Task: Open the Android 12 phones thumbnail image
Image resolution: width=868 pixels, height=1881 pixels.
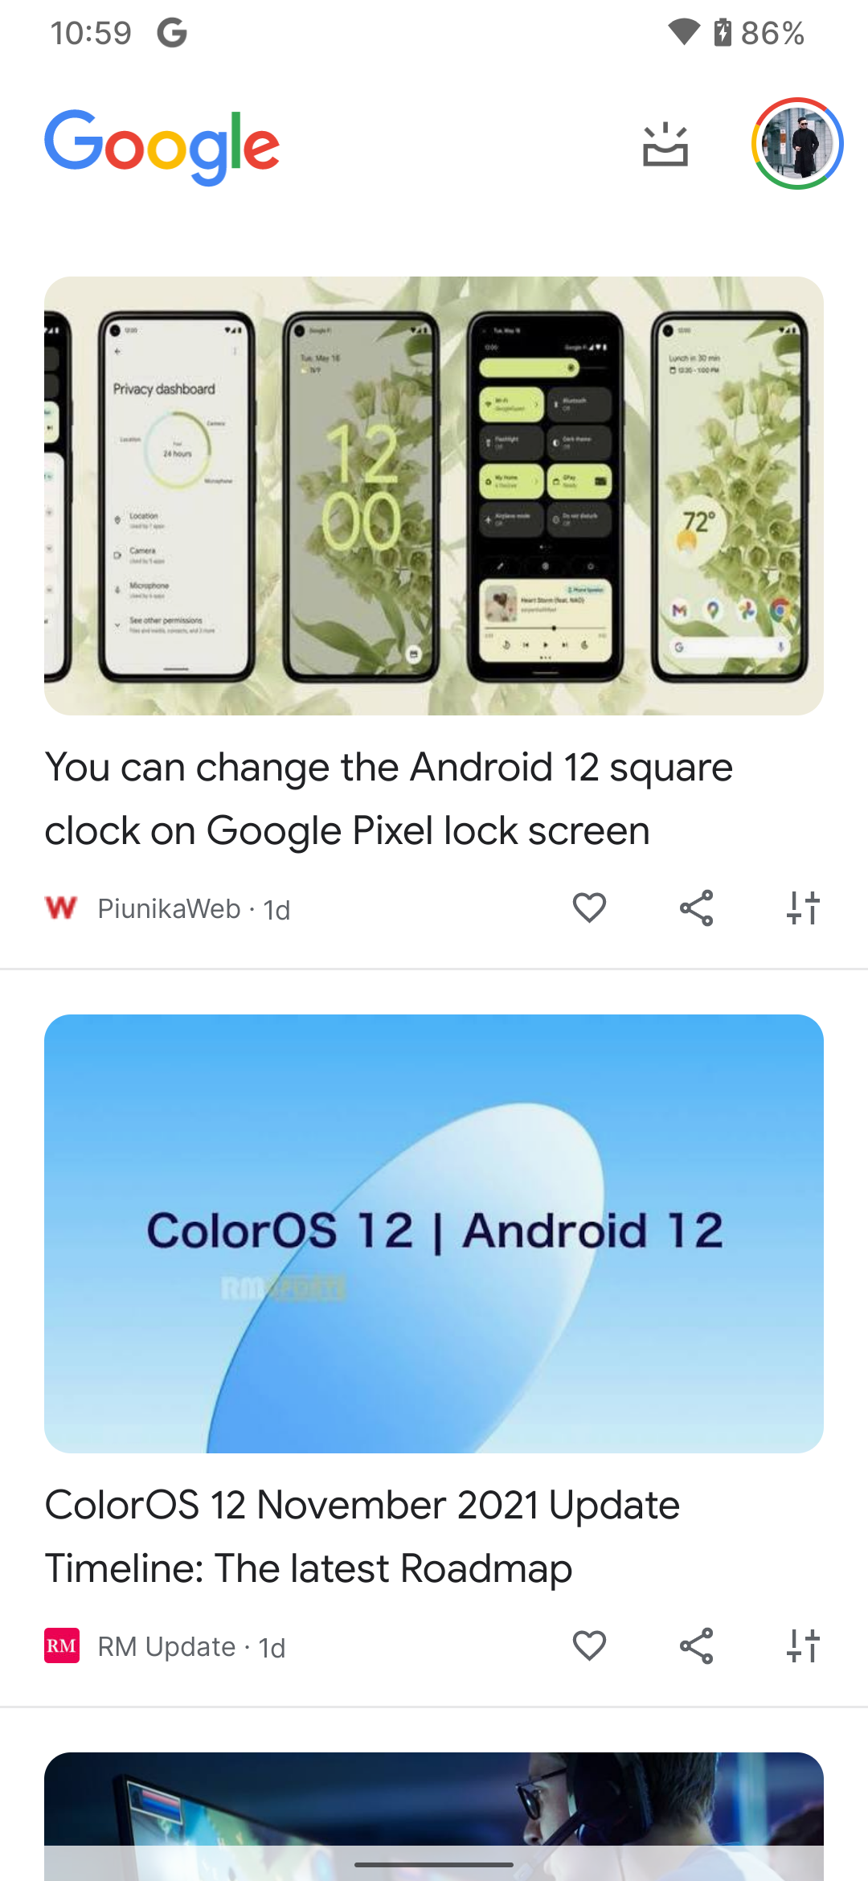Action: (434, 496)
